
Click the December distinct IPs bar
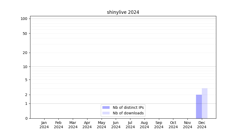(199, 106)
